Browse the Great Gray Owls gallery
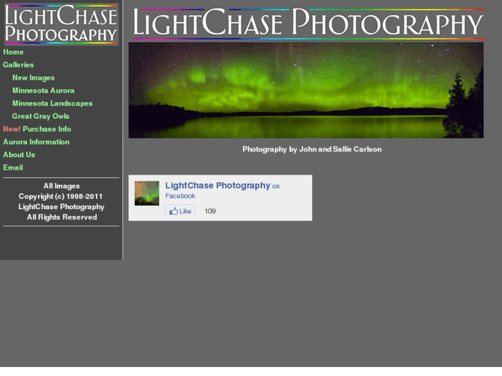 pos(41,116)
